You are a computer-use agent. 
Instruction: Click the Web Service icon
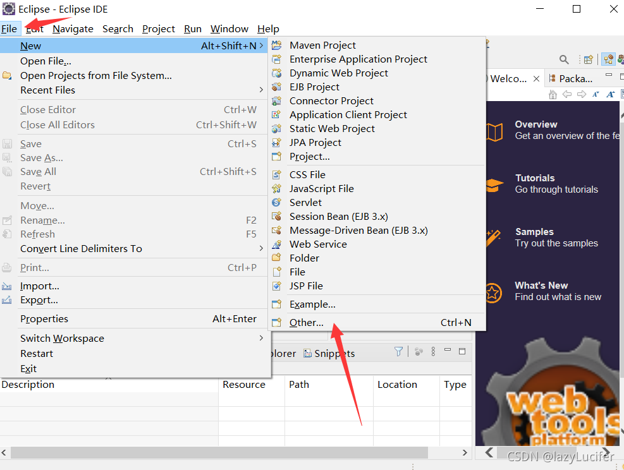tap(276, 244)
